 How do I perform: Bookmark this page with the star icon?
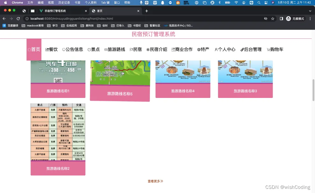pos(273,19)
